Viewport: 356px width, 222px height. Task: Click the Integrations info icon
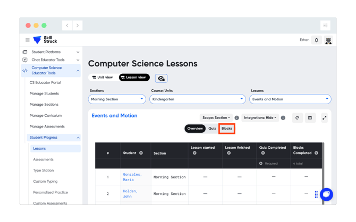click(x=283, y=118)
